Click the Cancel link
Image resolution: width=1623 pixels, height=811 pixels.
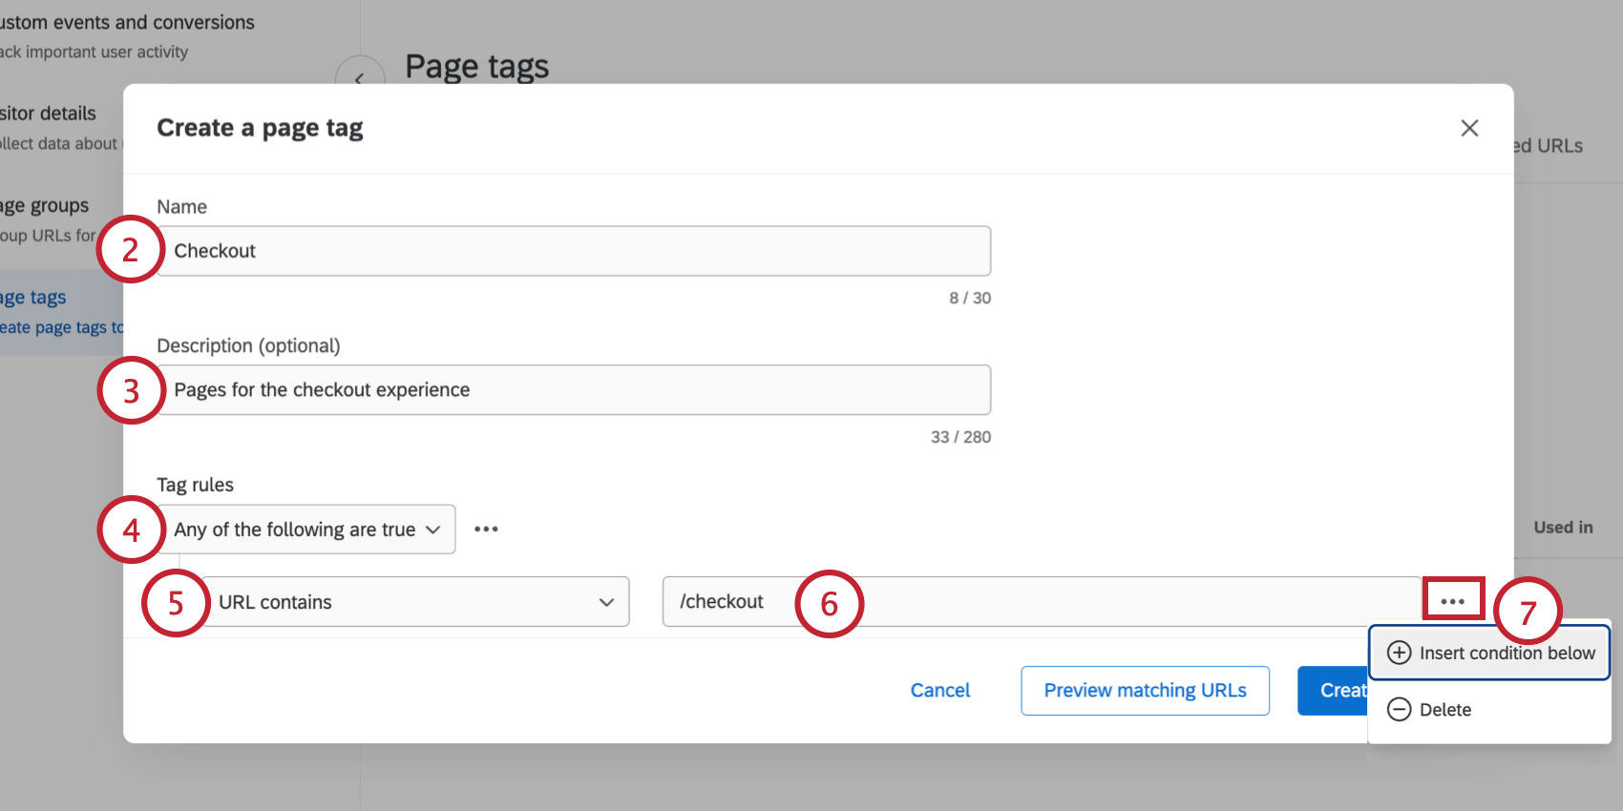coord(939,690)
